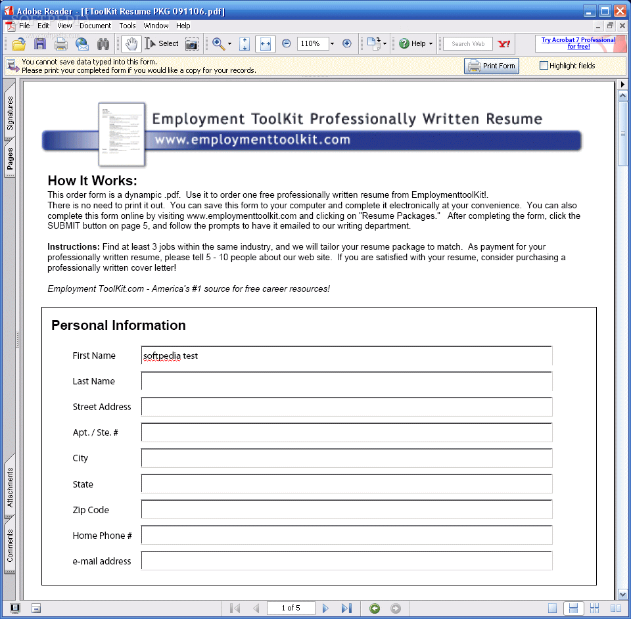Set view to Fit Page
Image resolution: width=631 pixels, height=619 pixels.
[x=245, y=44]
